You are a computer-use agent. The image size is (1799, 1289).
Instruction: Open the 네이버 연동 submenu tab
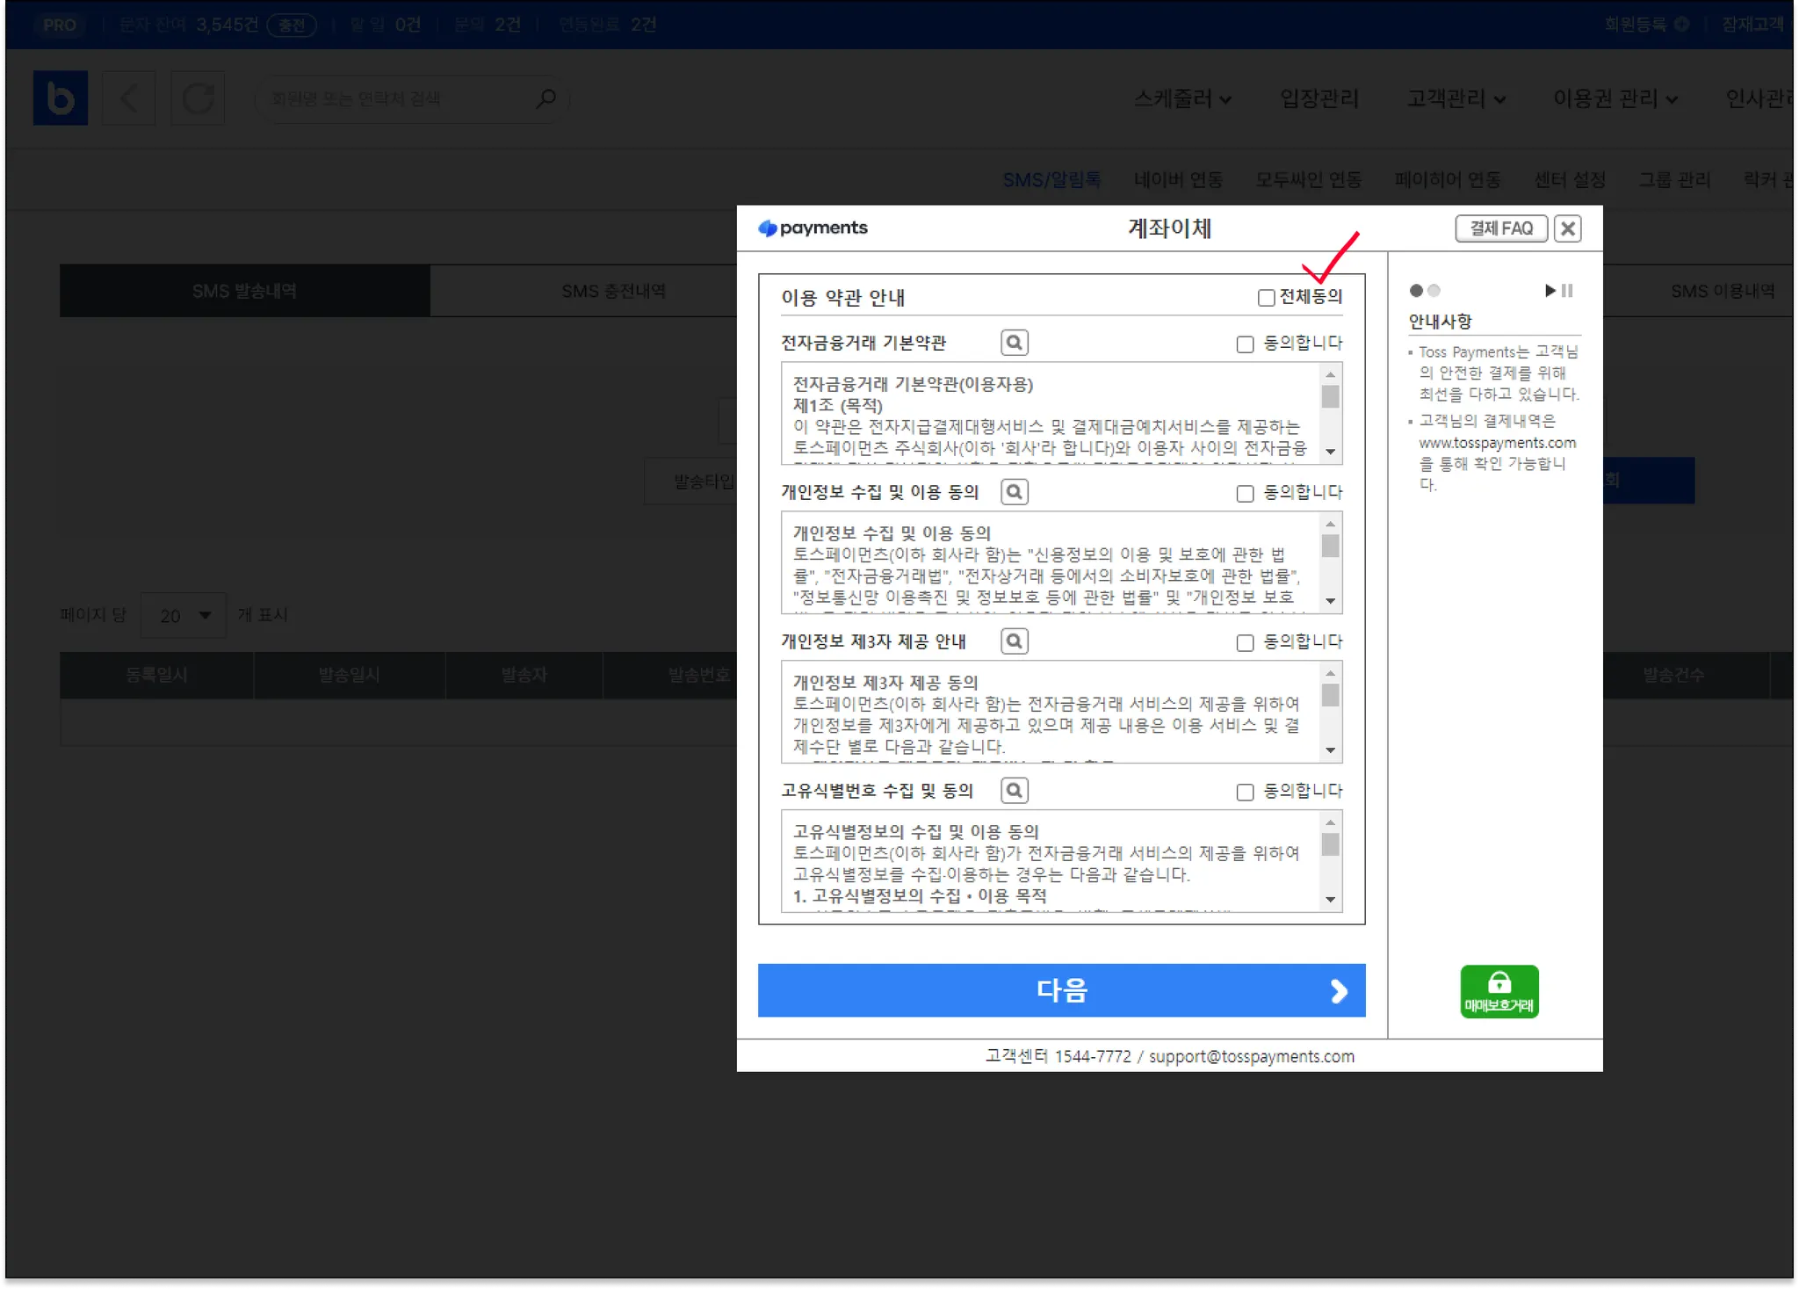[x=1178, y=180]
